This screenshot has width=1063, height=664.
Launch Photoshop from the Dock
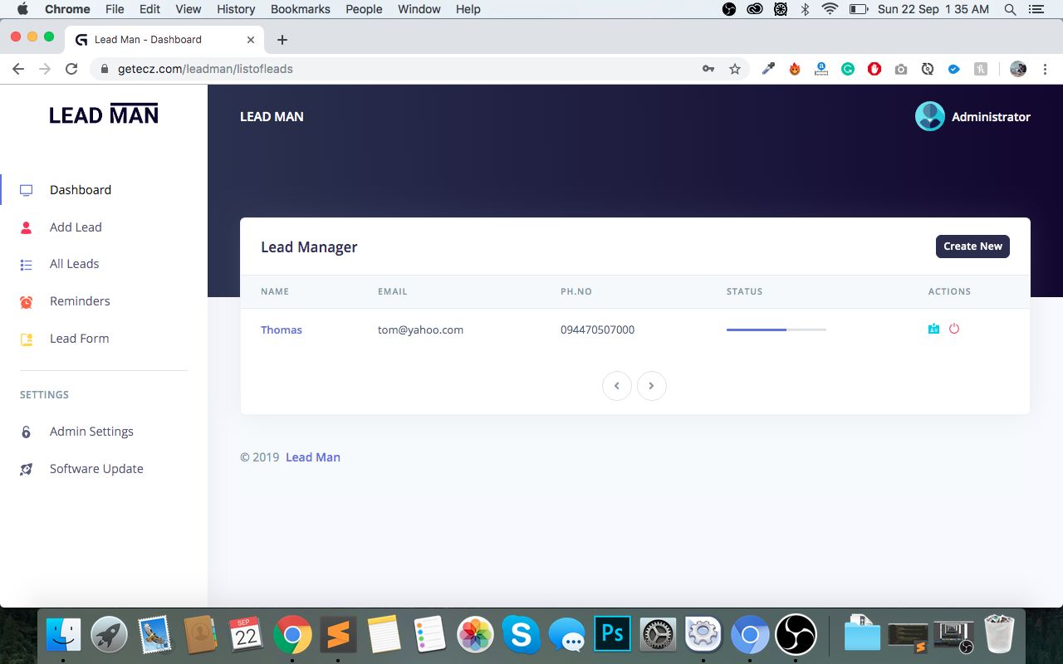pos(612,636)
